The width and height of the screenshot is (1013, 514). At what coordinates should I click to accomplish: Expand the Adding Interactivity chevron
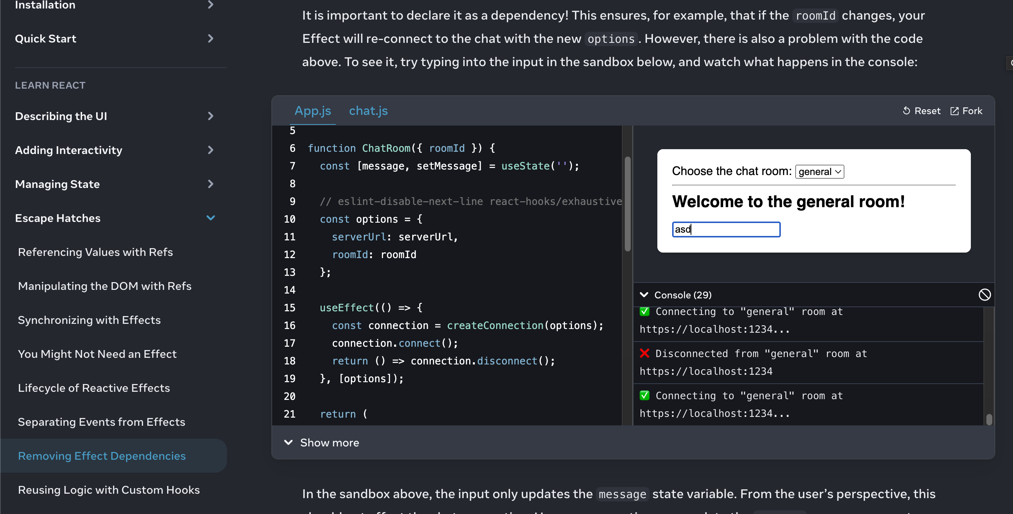[x=210, y=150]
